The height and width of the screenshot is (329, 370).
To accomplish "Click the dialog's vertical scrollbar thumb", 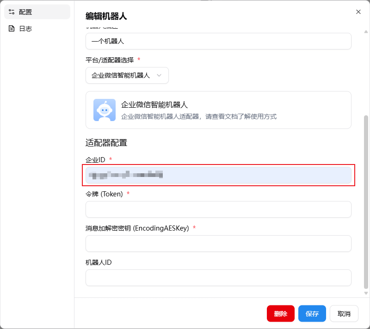I will [x=366, y=202].
